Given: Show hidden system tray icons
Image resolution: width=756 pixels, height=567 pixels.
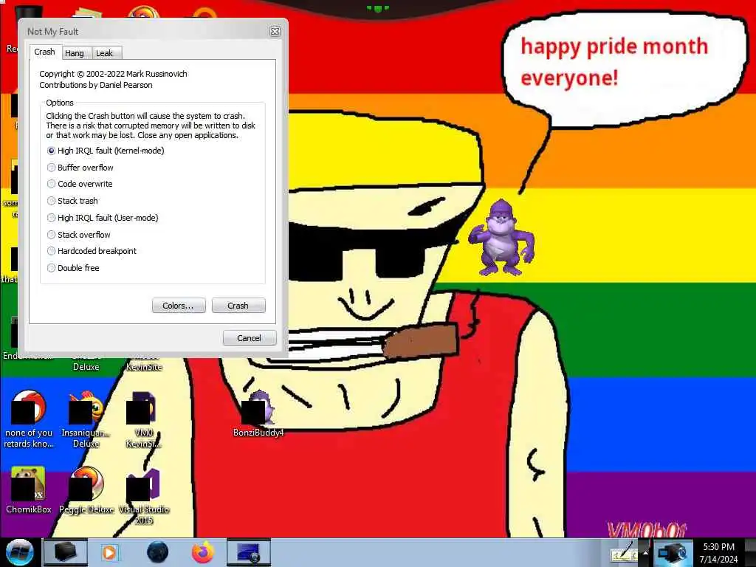Looking at the screenshot, I should (x=645, y=552).
